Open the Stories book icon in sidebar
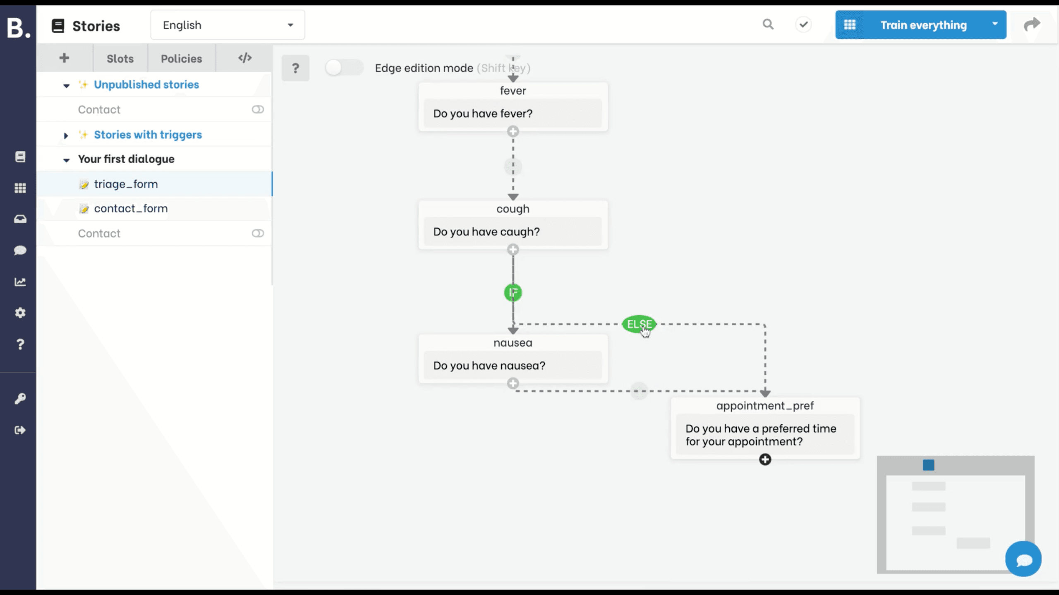This screenshot has width=1059, height=595. coord(20,157)
